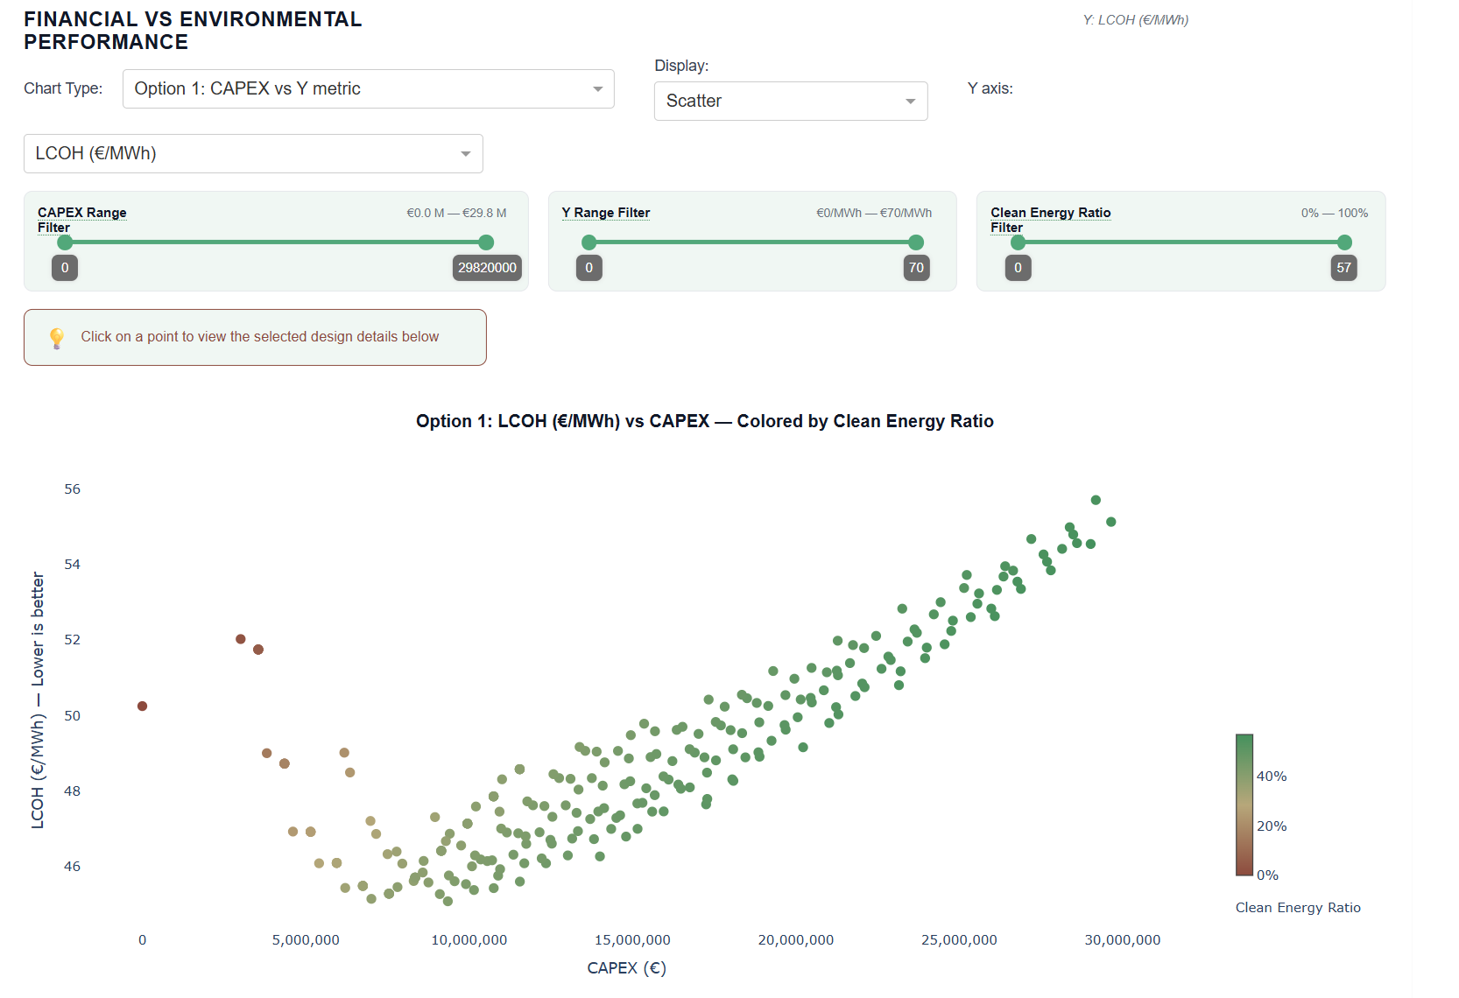This screenshot has height=998, width=1459.
Task: Click the 70 value badge on Y Range
Action: (916, 268)
